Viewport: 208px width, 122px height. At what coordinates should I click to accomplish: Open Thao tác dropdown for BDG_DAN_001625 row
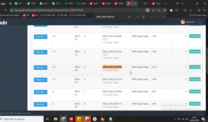point(40,80)
